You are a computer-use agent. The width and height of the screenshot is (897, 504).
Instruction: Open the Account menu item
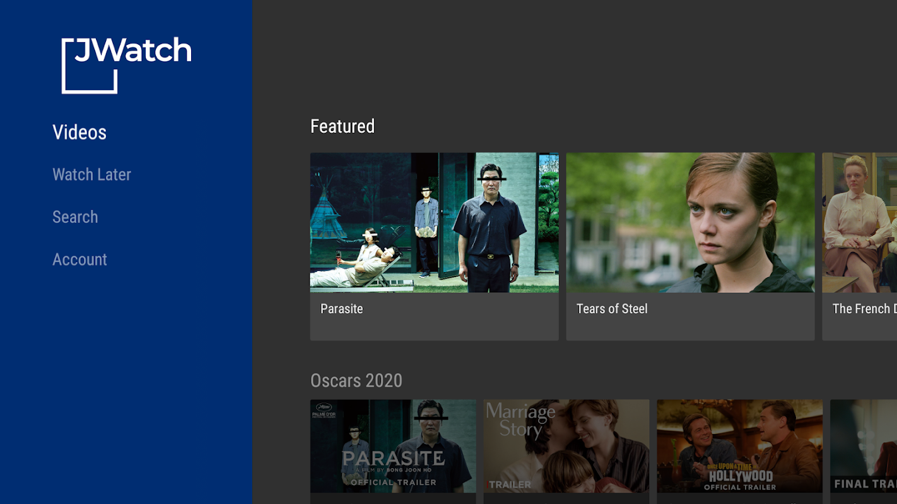point(79,260)
